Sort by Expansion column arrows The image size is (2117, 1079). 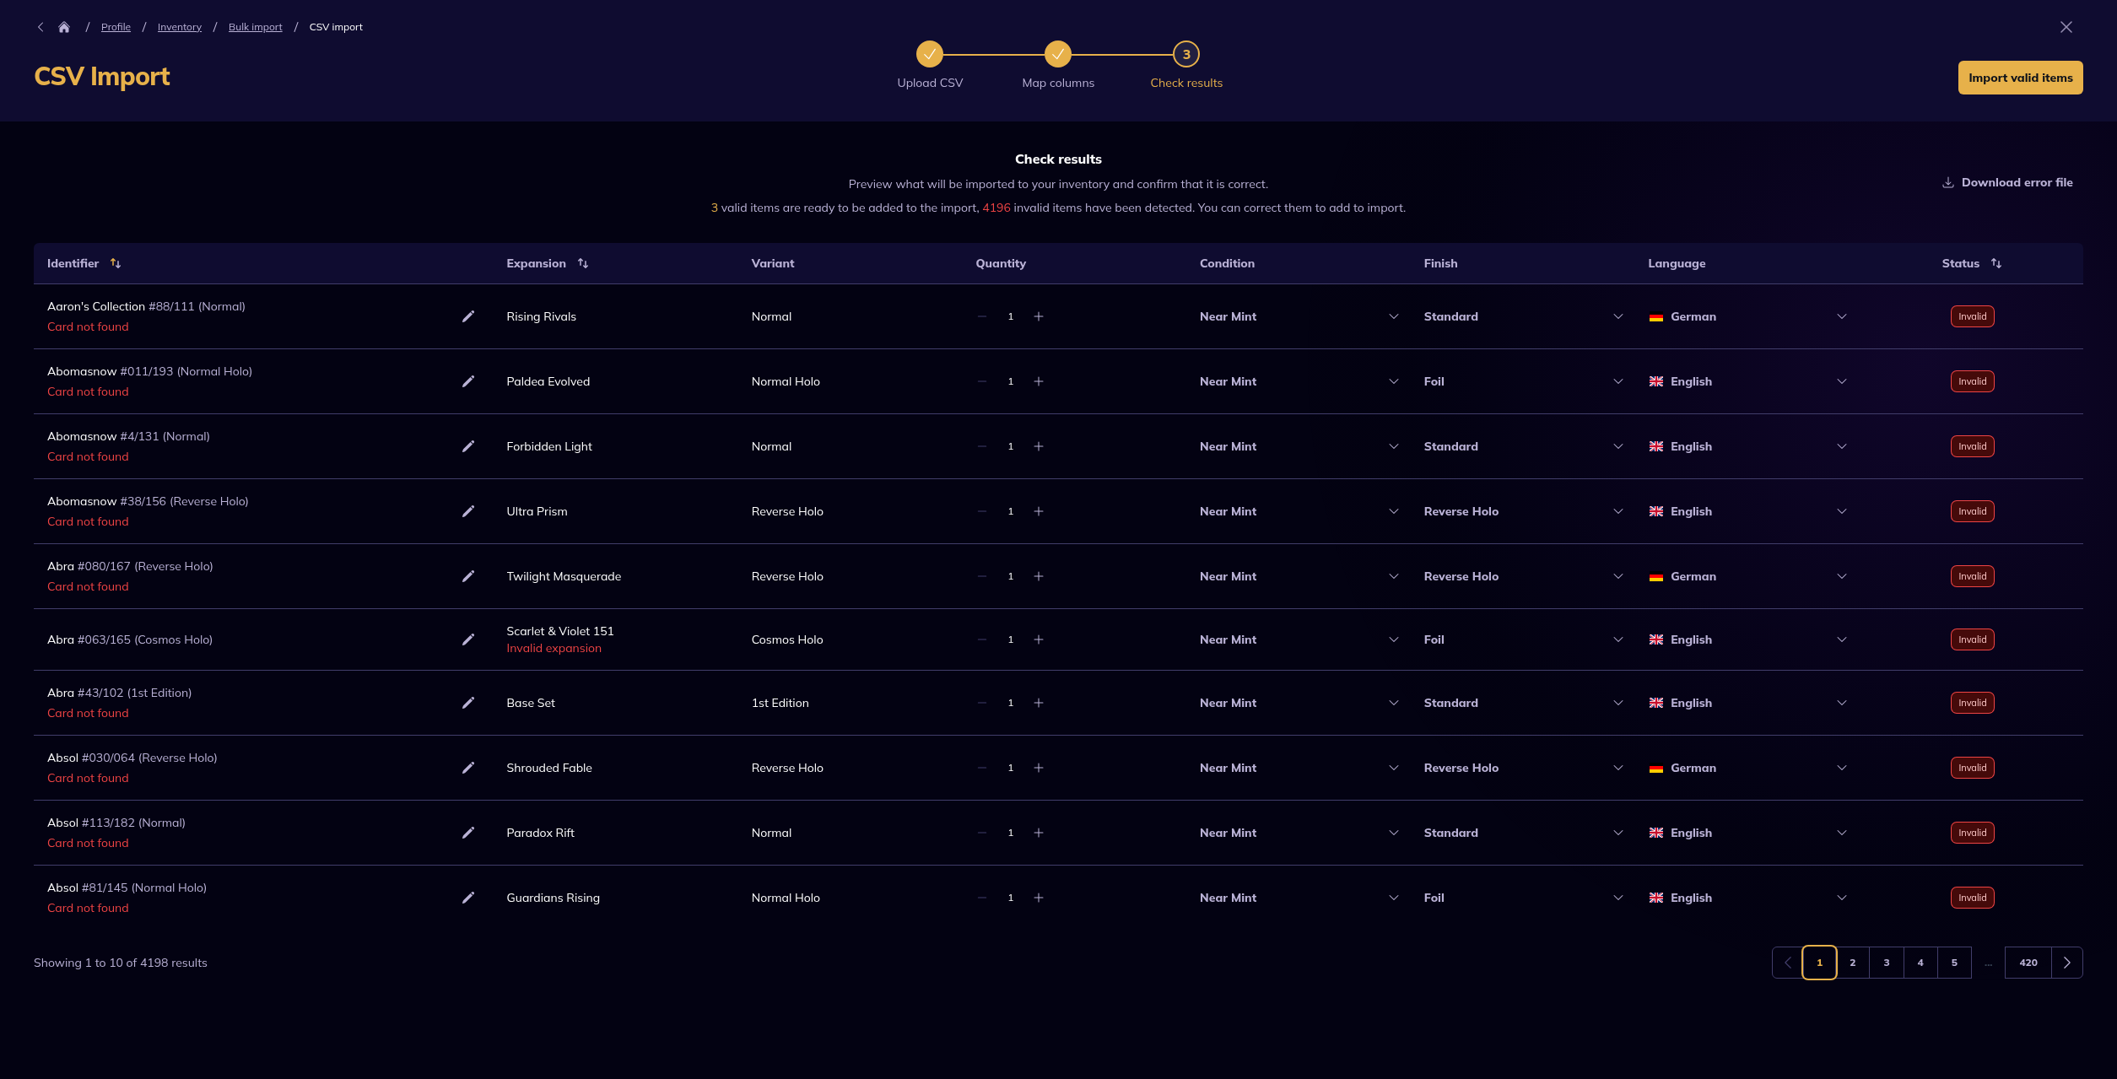(583, 263)
